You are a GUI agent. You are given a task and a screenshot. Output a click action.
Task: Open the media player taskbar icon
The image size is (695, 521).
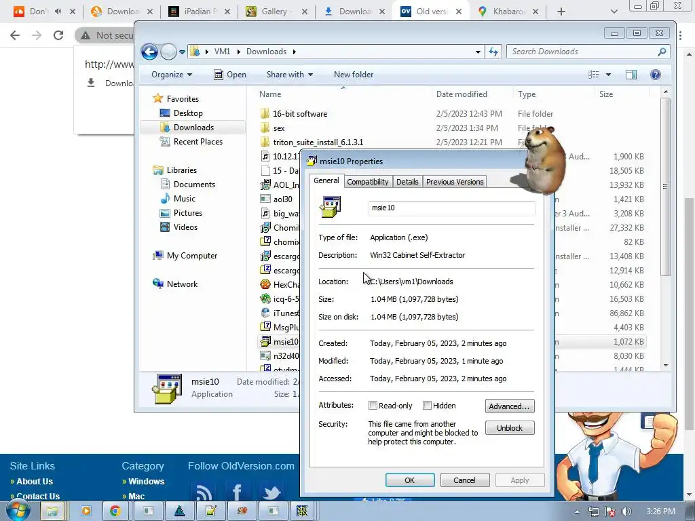click(x=86, y=512)
